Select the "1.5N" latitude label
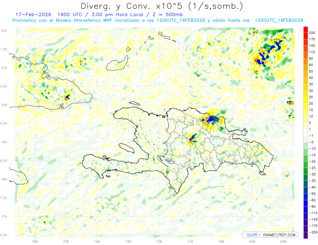 4,49
